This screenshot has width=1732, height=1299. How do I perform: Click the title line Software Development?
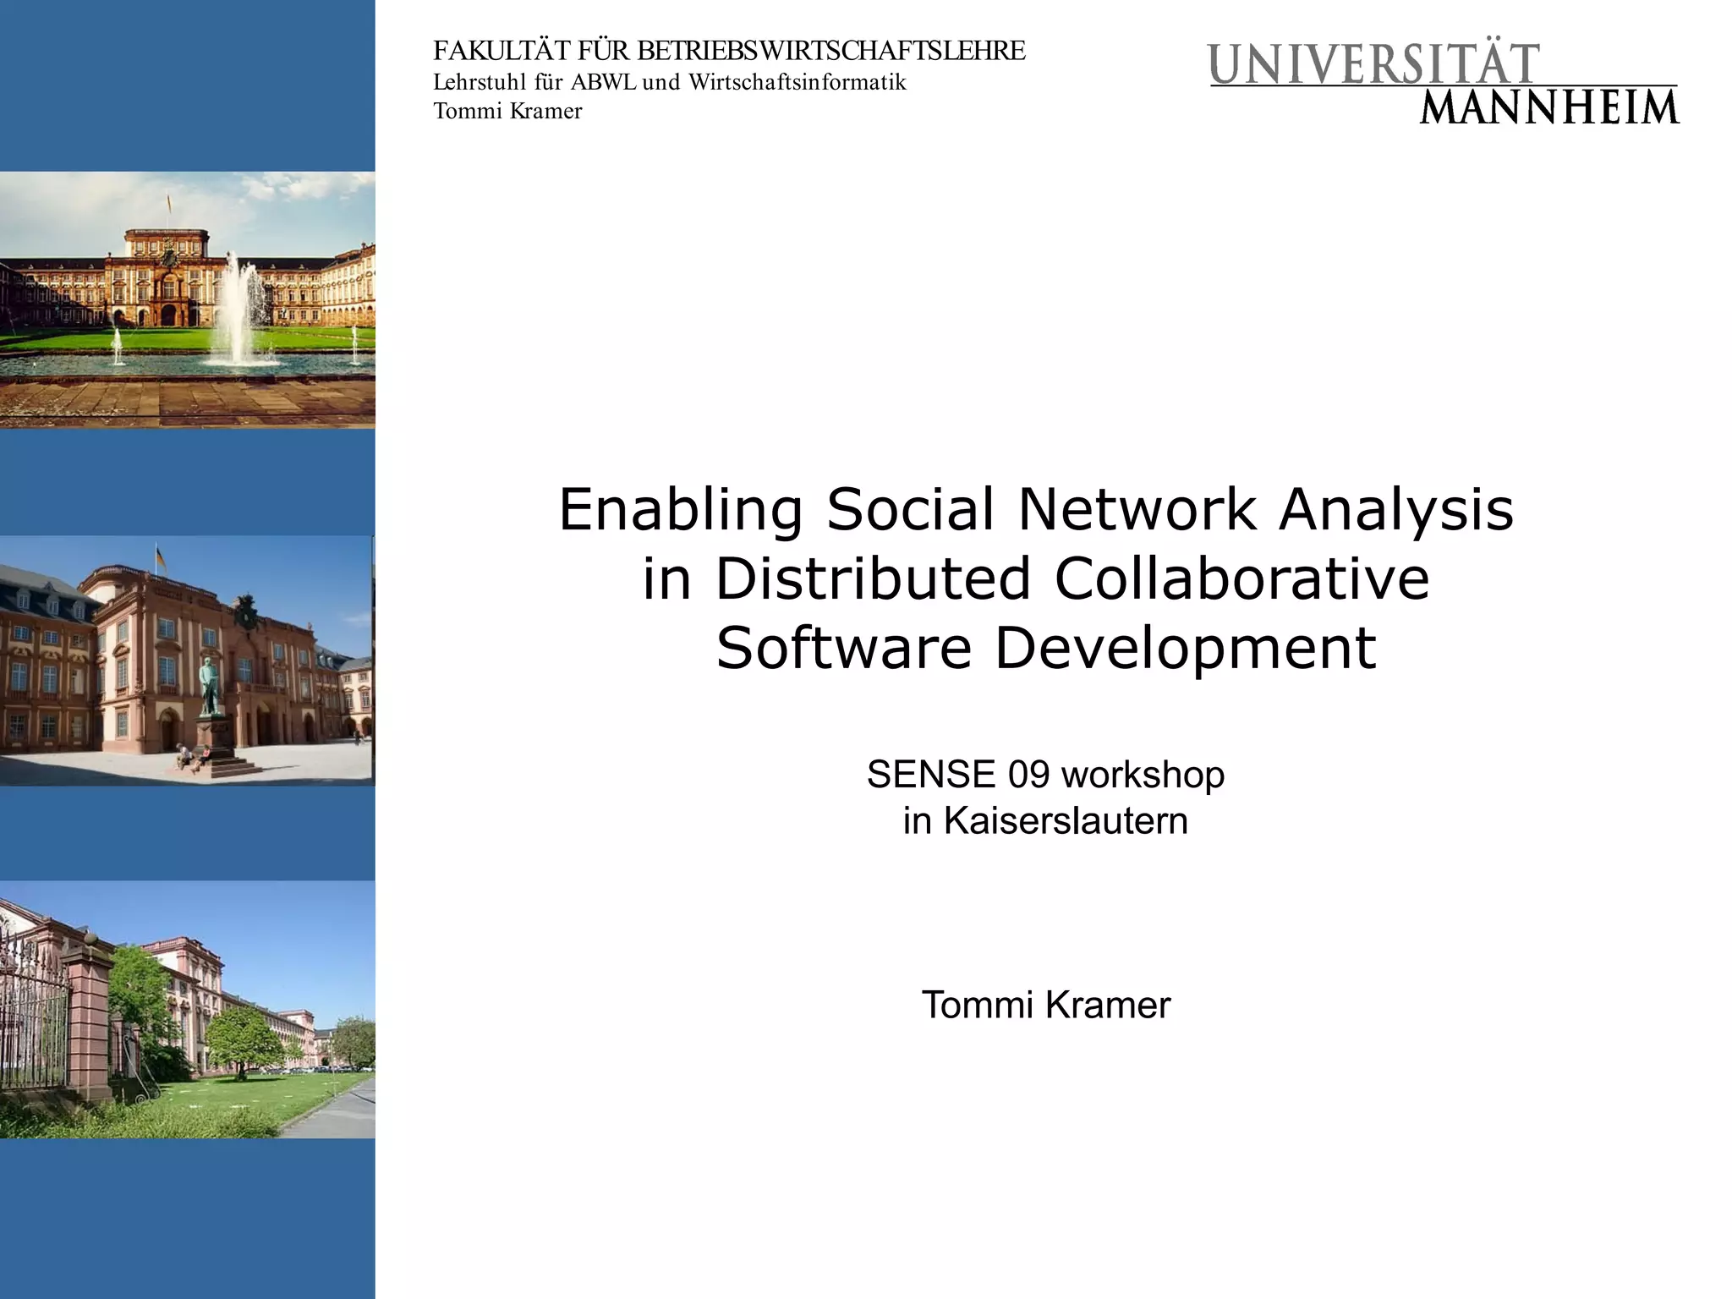(x=1045, y=648)
